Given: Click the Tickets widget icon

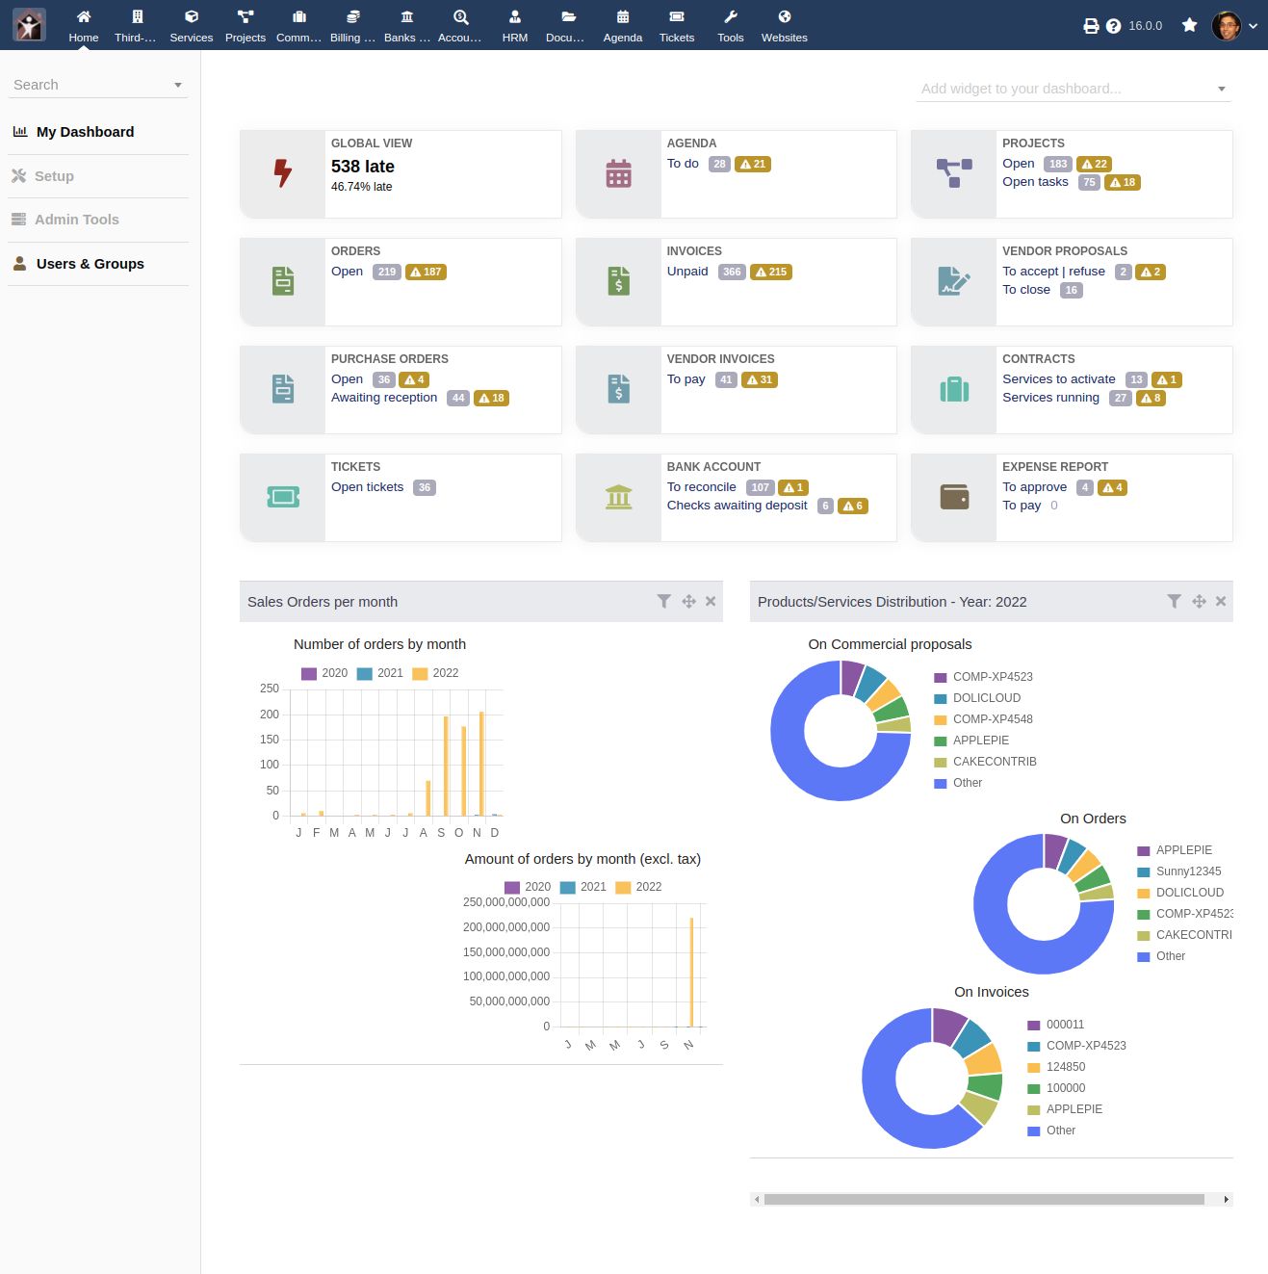Looking at the screenshot, I should click(x=283, y=497).
